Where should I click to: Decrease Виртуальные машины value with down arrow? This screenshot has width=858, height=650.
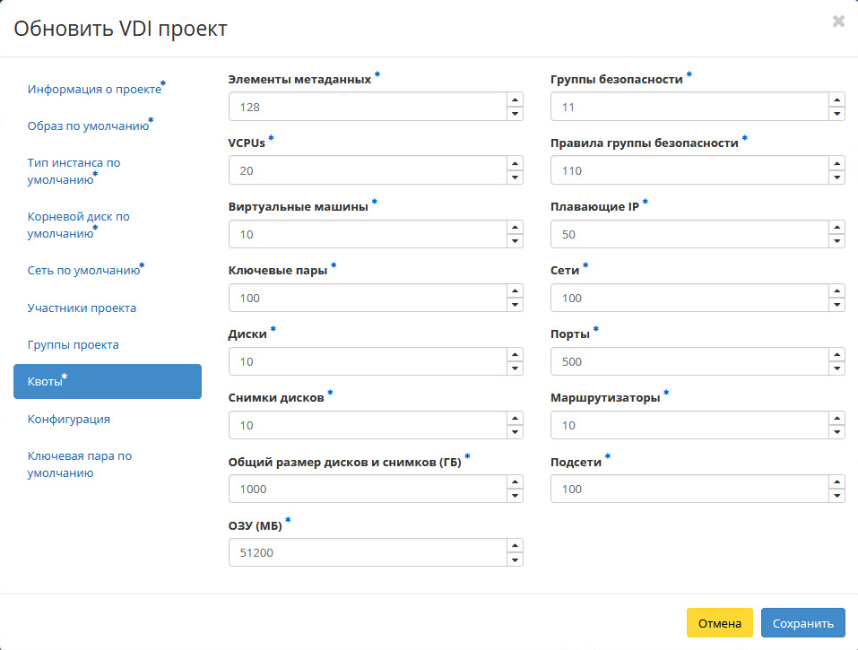tap(515, 241)
